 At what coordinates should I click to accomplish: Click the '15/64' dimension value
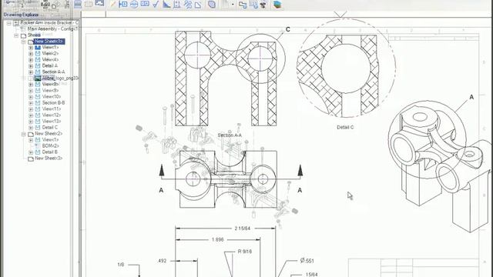coord(311,275)
